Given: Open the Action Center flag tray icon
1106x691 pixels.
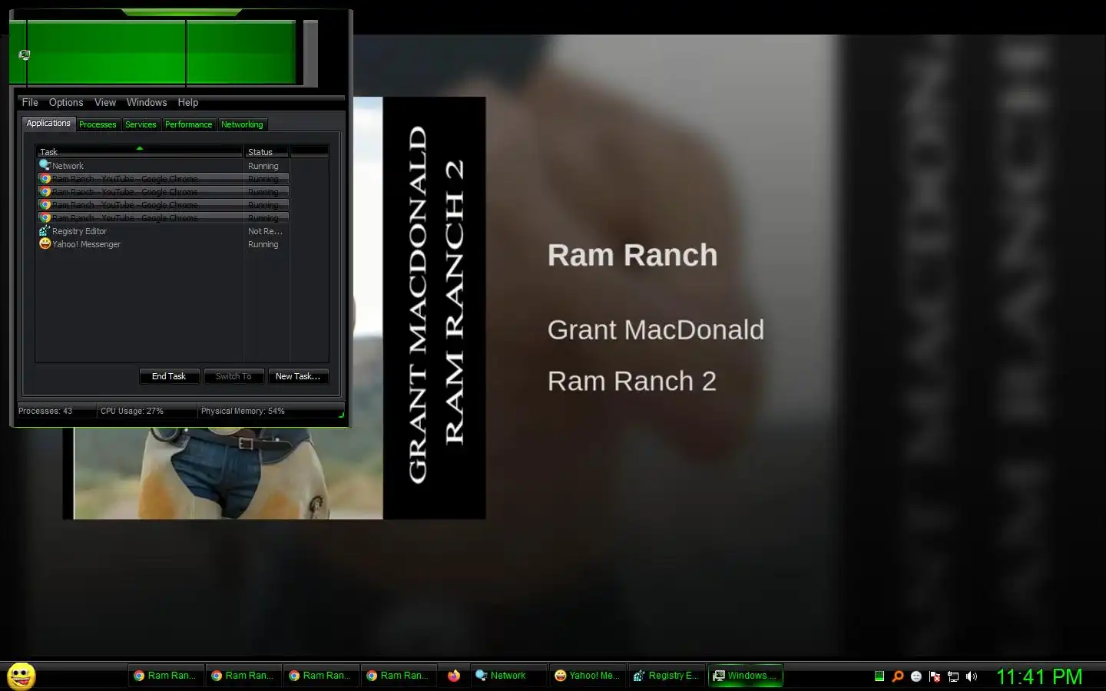Looking at the screenshot, I should tap(935, 676).
